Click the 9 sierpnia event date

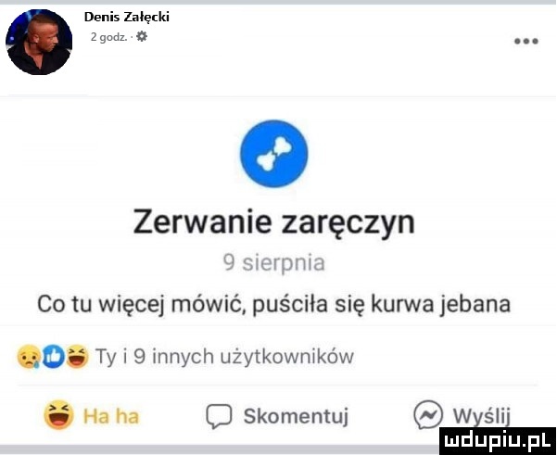tap(274, 263)
